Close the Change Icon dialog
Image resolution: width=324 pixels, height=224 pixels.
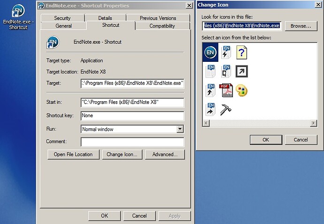(318, 5)
